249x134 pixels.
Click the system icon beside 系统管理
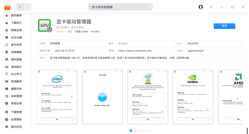(x=7, y=96)
